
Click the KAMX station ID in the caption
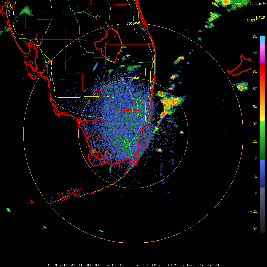tap(174, 265)
